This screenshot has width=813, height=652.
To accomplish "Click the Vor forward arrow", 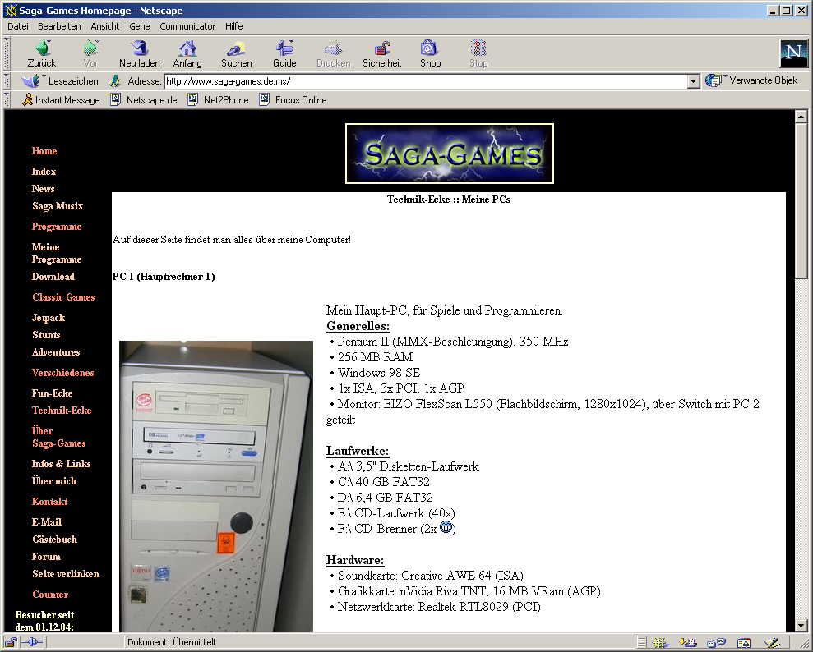I will (90, 54).
